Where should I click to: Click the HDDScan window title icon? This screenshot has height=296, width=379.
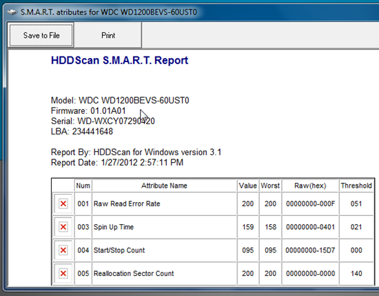(x=12, y=12)
